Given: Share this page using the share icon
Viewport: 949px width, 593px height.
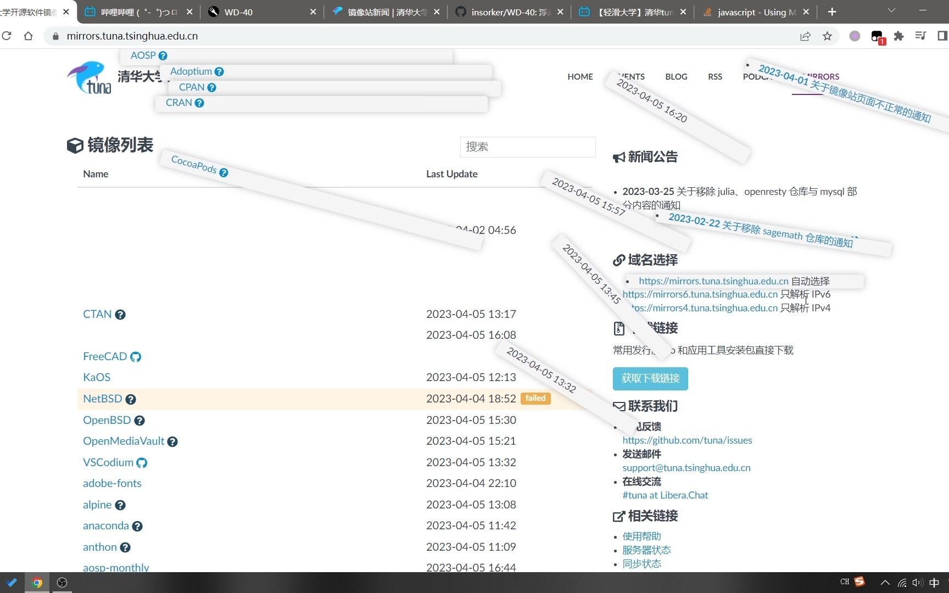Looking at the screenshot, I should pos(805,36).
